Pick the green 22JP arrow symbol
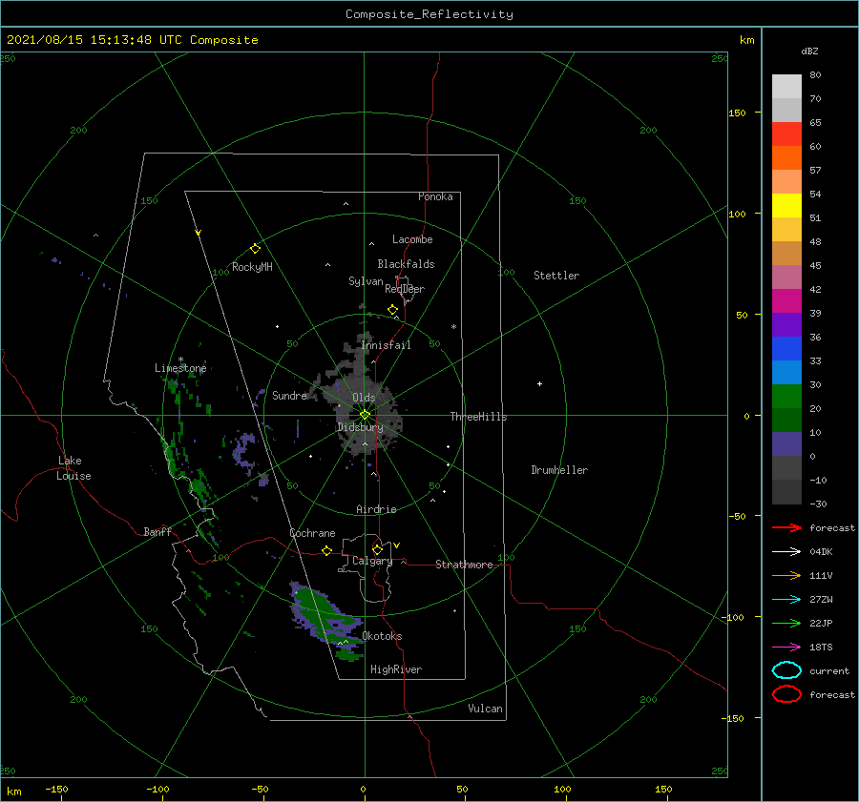 click(x=786, y=623)
